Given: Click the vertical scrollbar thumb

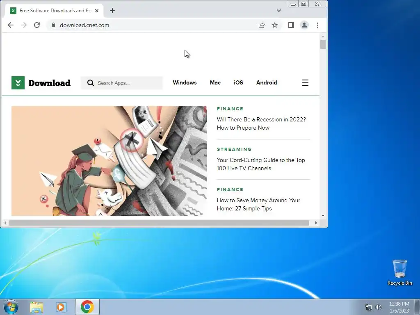Looking at the screenshot, I should point(323,44).
